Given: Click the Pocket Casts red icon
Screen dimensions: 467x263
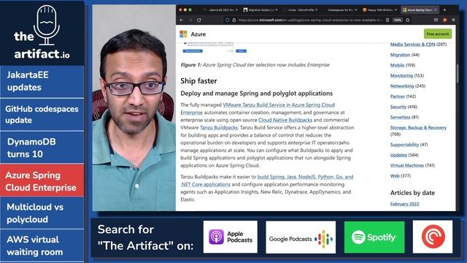Looking at the screenshot, I should point(433,237).
